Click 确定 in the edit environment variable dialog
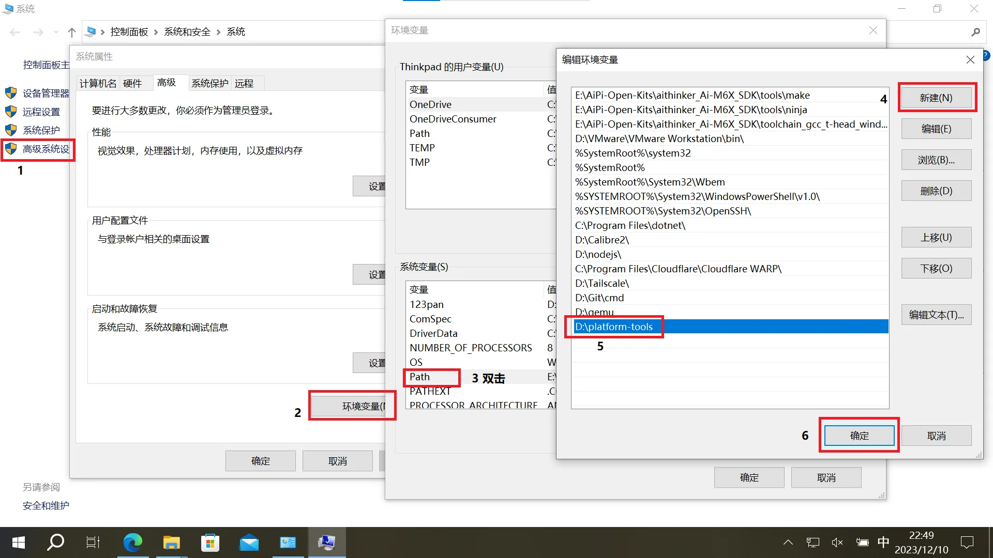The image size is (993, 558). (x=860, y=436)
